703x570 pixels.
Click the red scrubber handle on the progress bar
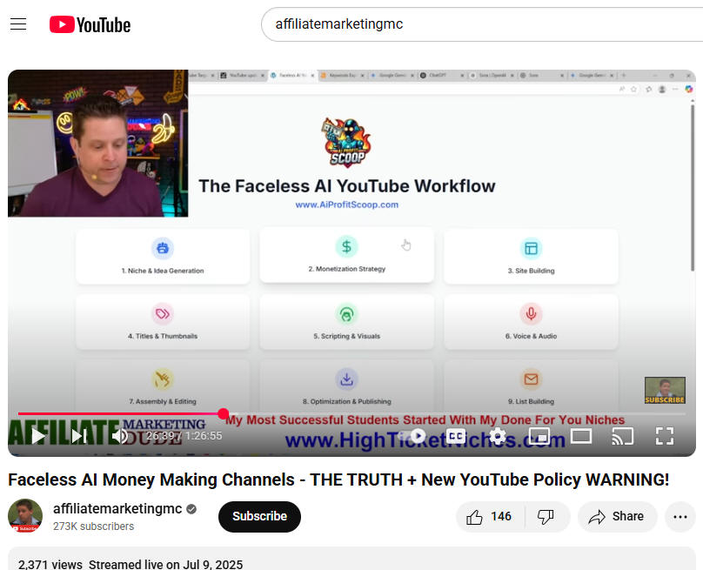[224, 413]
